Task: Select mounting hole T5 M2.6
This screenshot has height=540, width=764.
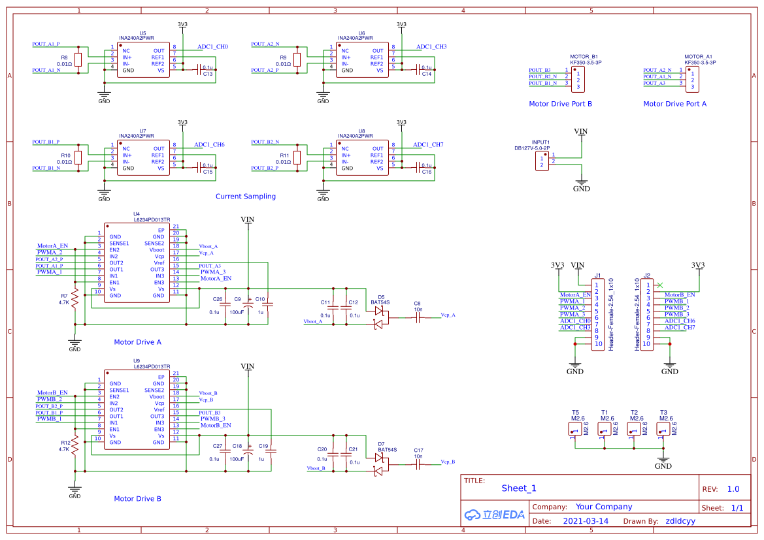Action: 574,428
